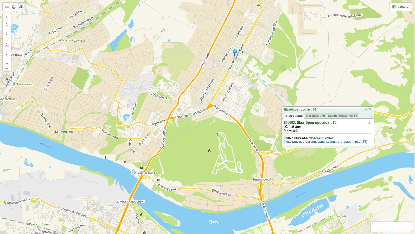The height and width of the screenshot is (234, 415).
Task: Close the building info popup
Action: coord(370,109)
